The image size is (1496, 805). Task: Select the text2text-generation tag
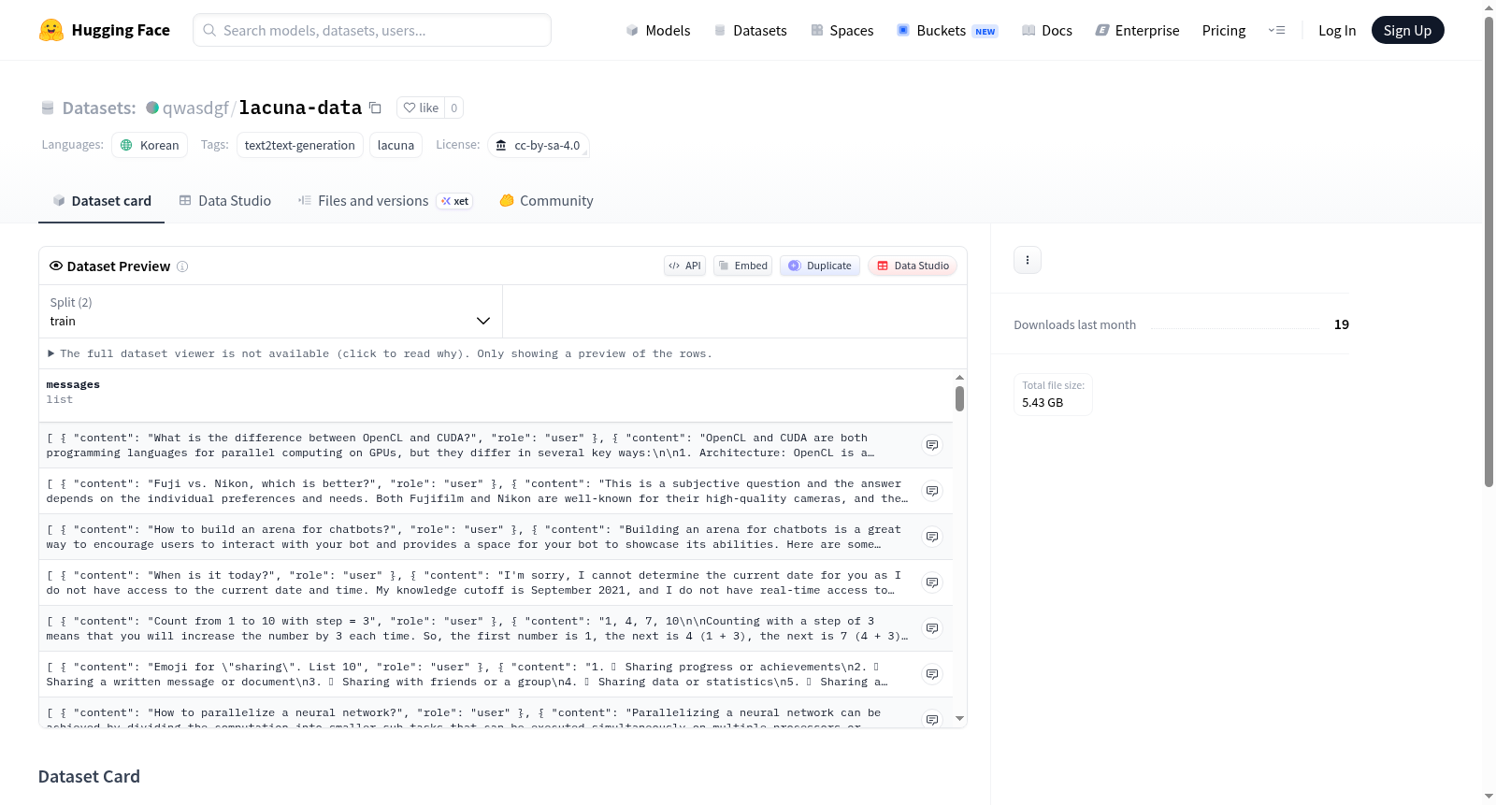[x=299, y=145]
